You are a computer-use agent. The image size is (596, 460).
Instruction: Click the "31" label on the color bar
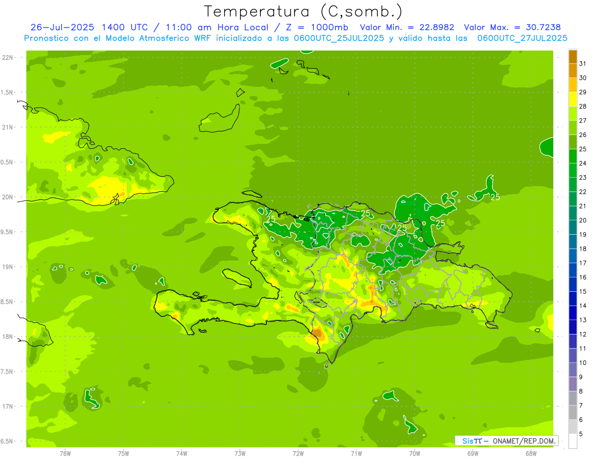coord(583,64)
